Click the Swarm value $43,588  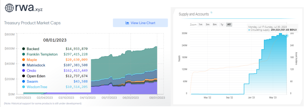[x=80, y=81]
